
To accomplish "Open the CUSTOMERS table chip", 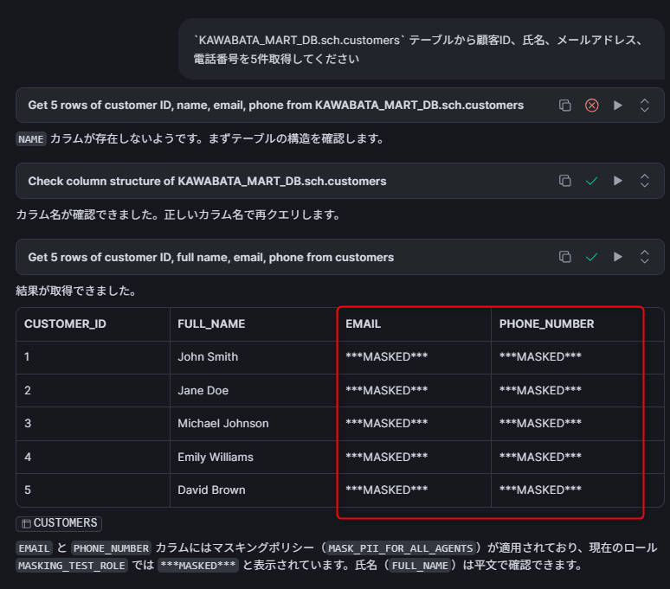I will [59, 523].
